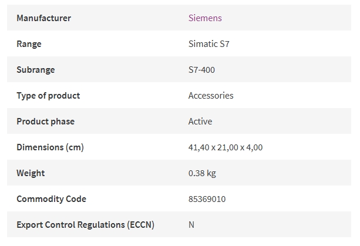Viewport: 360px width, 246px height.
Task: Click empty area of the Manufacturer row
Action: 287,18
